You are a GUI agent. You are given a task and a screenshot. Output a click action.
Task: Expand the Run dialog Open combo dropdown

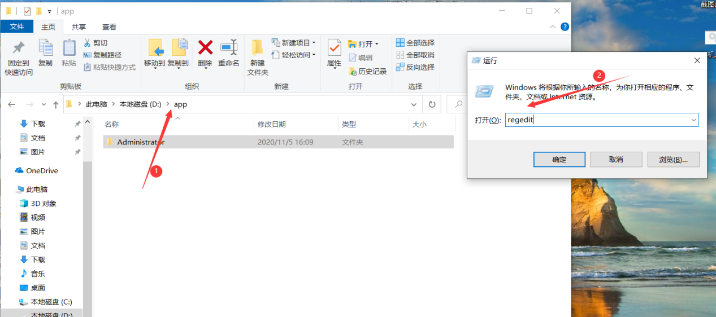tap(693, 120)
